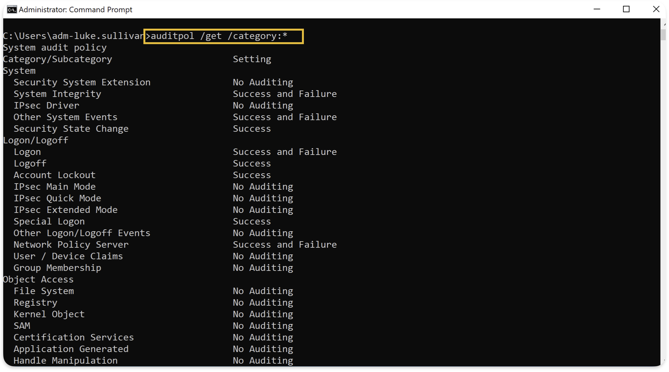Screen dimensions: 669x372
Task: Click the Network Policy Server row
Action: 71,244
